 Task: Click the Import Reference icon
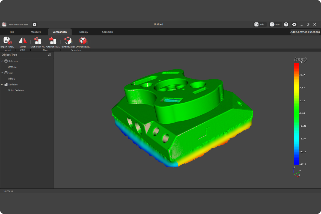[x=7, y=41]
